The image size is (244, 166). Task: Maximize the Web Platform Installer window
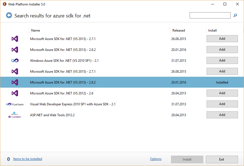coord(225,4)
